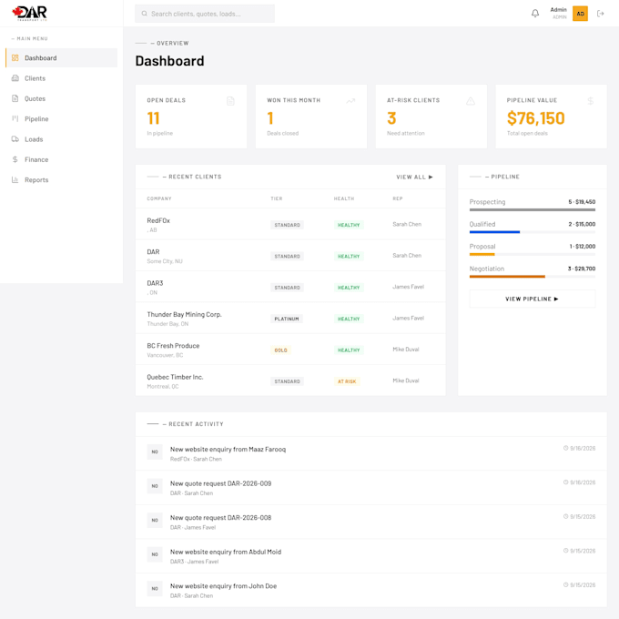This screenshot has width=619, height=619.
Task: Open the Finance menu item
Action: pos(62,159)
